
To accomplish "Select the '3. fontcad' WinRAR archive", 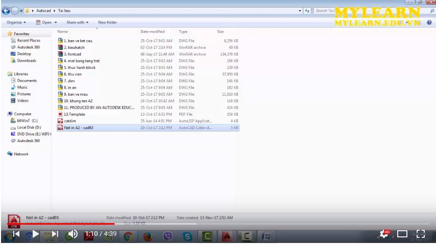I will pyautogui.click(x=72, y=54).
